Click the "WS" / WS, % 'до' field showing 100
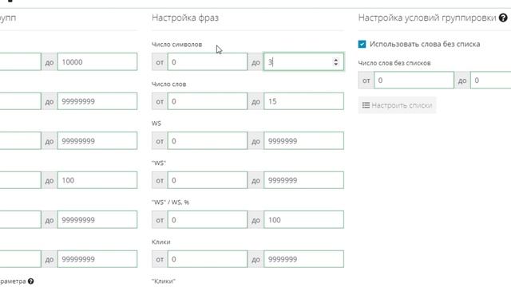 [303, 220]
